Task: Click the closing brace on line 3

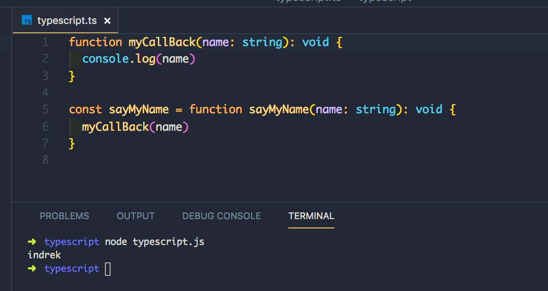Action: (72, 76)
